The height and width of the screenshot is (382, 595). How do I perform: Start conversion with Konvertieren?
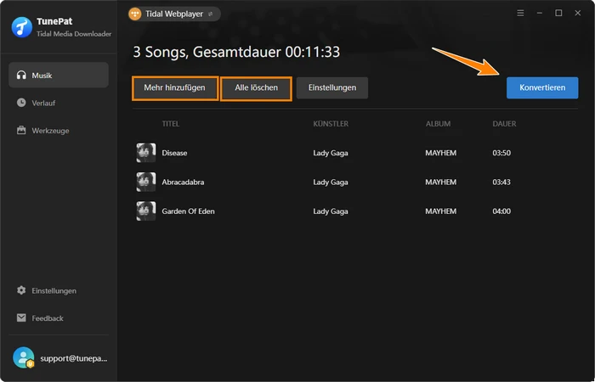[542, 88]
